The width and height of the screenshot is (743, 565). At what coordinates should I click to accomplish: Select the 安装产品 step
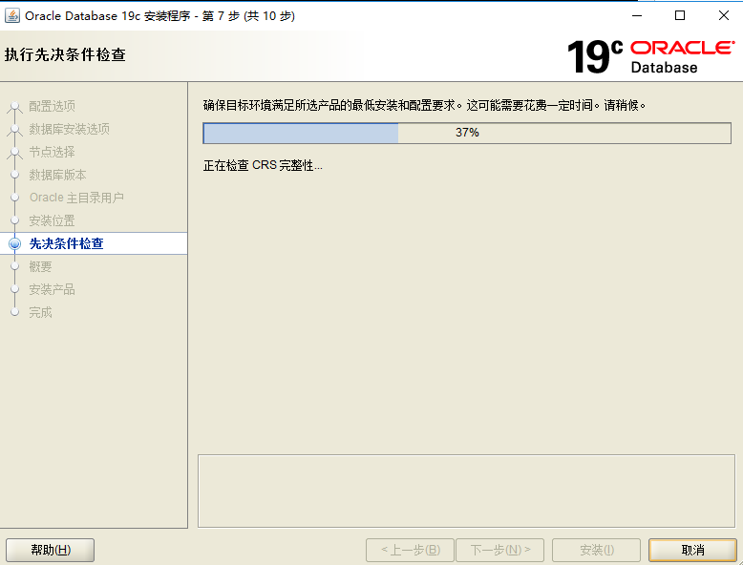pos(52,289)
